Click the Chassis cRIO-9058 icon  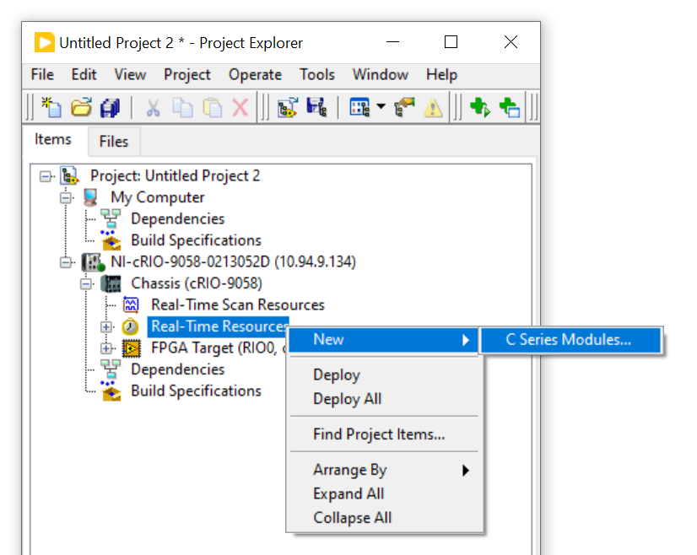(111, 283)
